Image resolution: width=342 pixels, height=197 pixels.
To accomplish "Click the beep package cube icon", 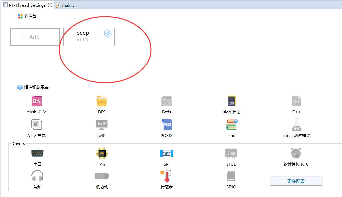I will [108, 33].
